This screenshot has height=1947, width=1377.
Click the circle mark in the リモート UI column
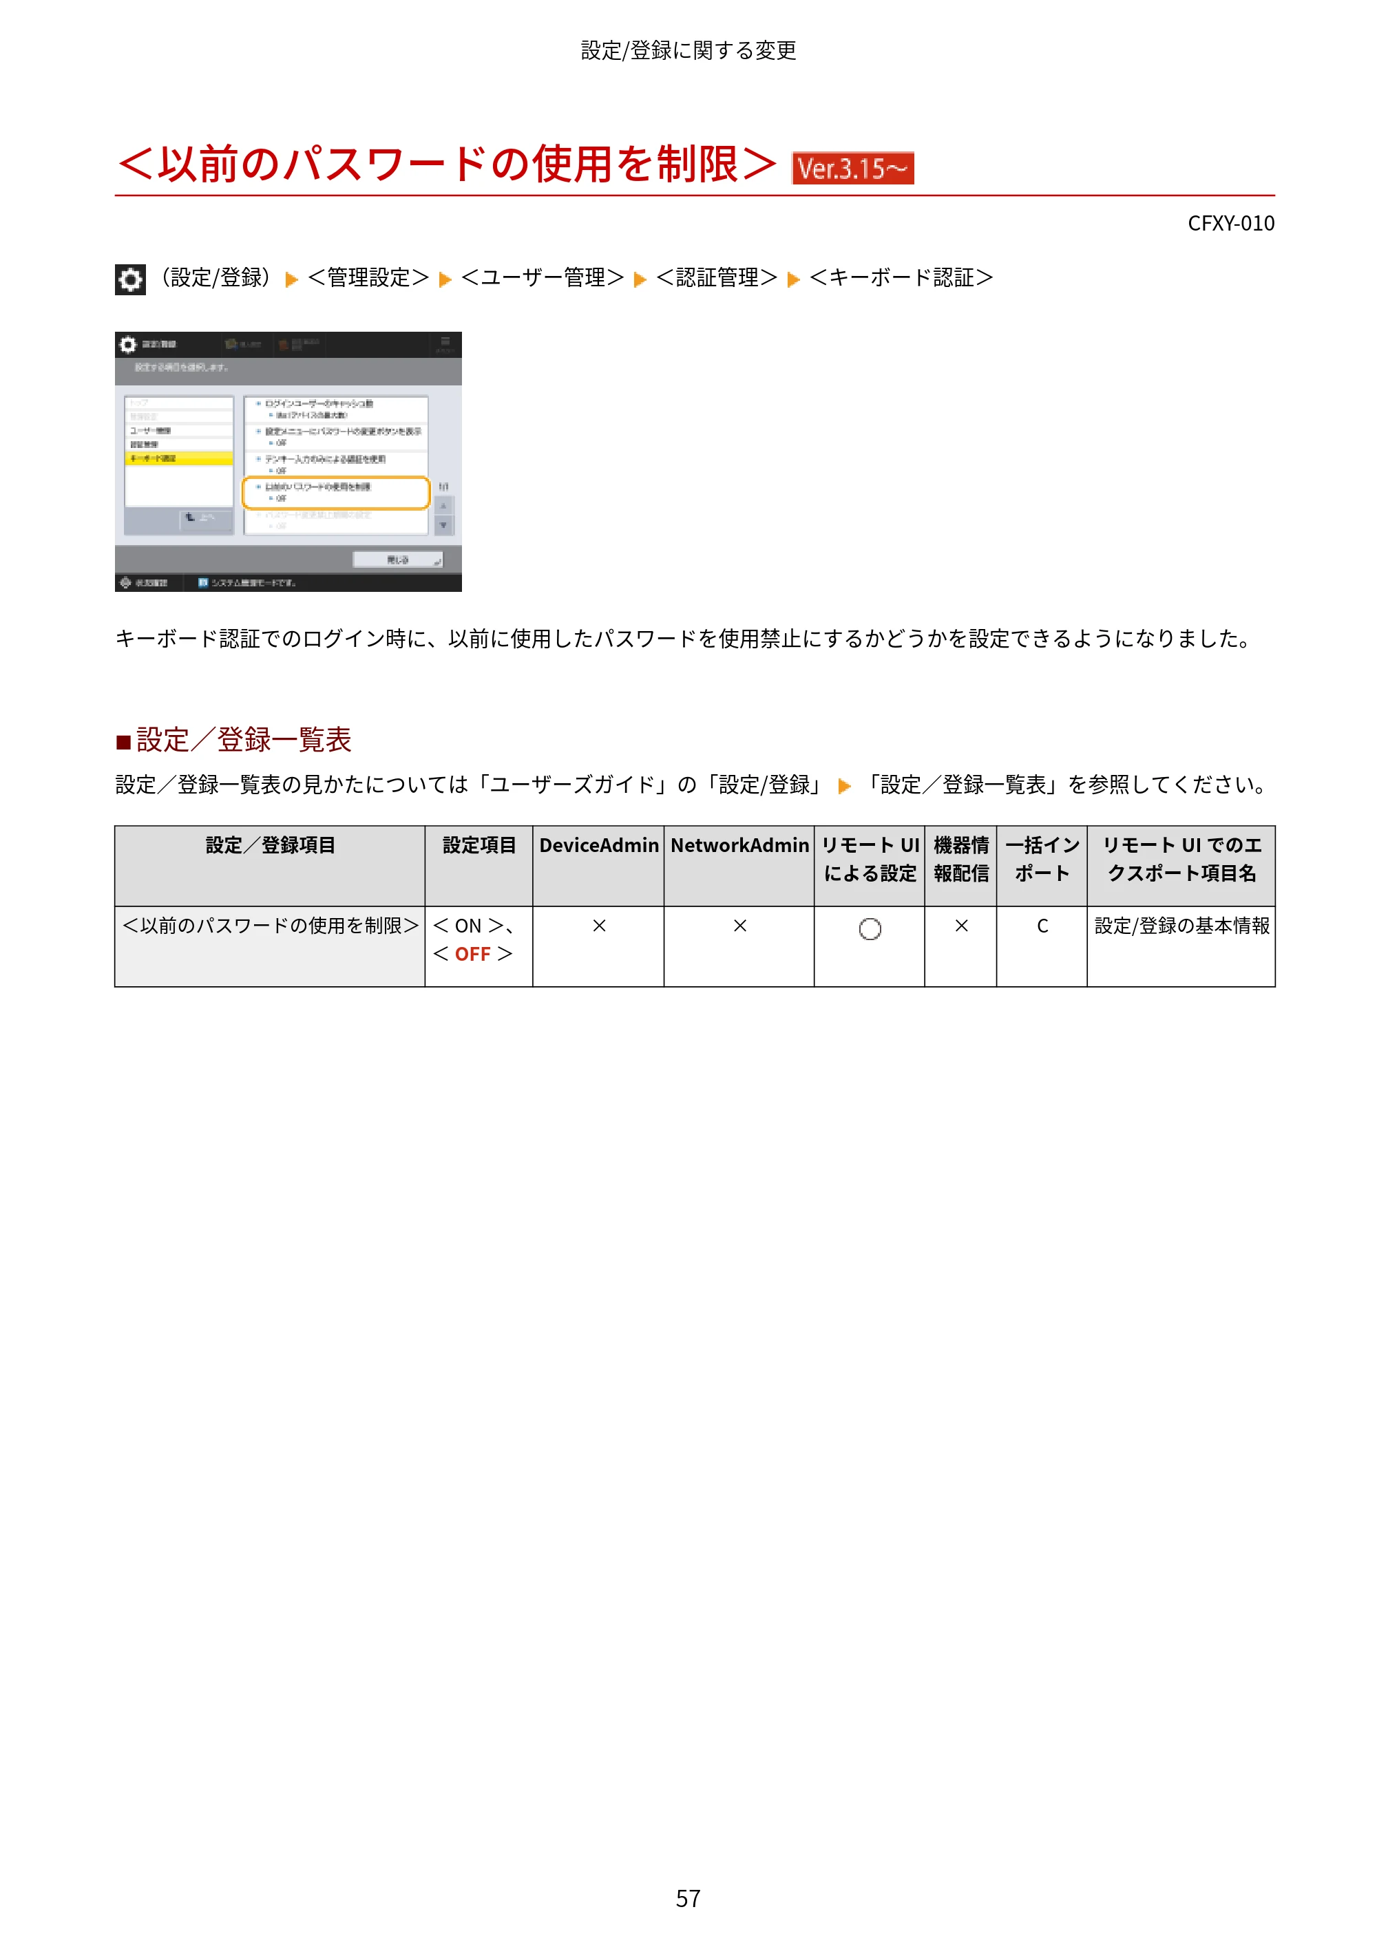click(870, 929)
